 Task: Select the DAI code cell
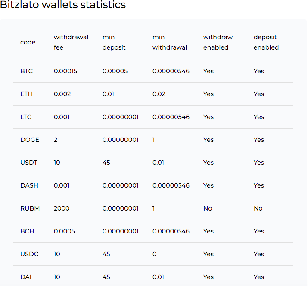(26, 277)
